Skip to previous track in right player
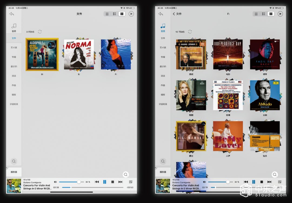Viewport: 292px width, 203px height. (246, 182)
